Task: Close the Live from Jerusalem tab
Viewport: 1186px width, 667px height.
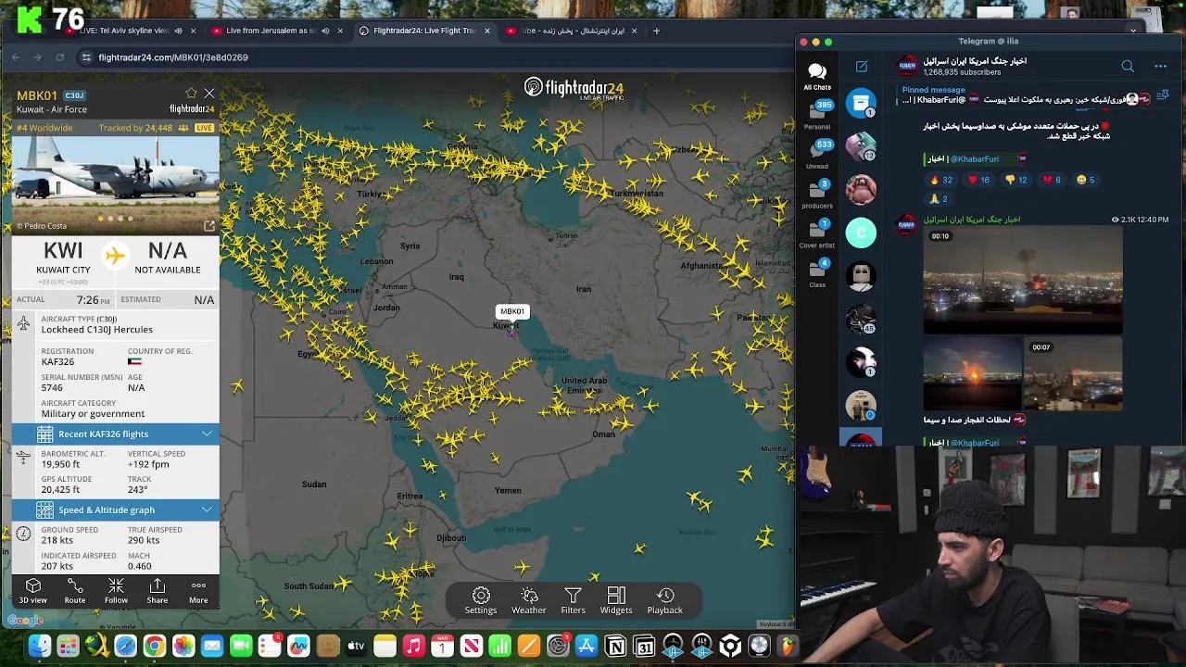Action: point(340,31)
